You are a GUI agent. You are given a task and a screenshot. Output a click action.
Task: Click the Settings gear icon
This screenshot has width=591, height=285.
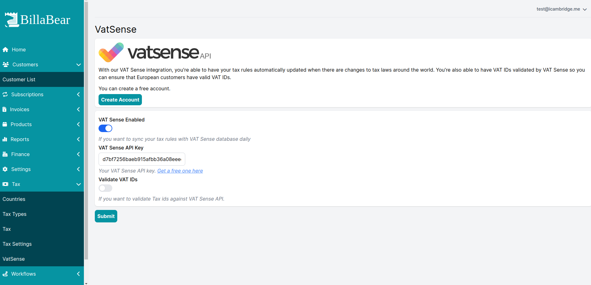click(5, 169)
